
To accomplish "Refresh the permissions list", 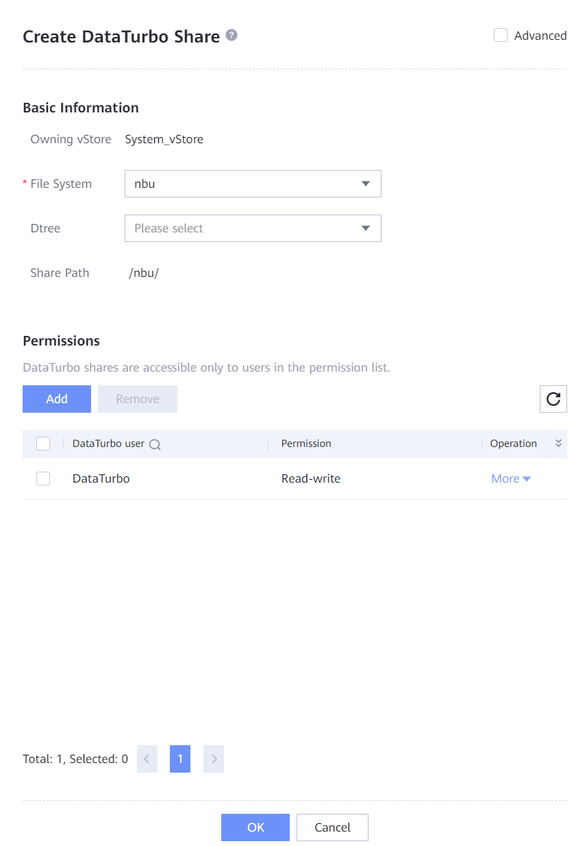I will 553,399.
